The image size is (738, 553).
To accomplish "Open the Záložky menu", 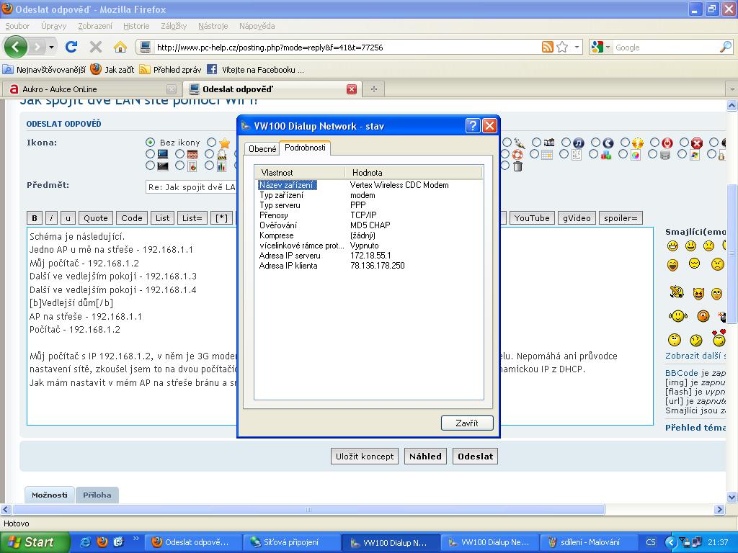I will click(174, 26).
